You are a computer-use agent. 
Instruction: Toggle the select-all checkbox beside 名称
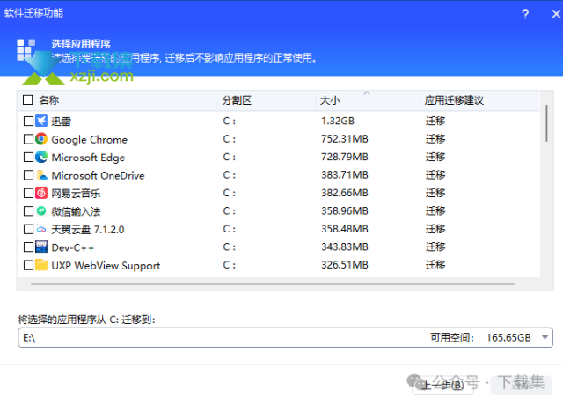tap(27, 99)
